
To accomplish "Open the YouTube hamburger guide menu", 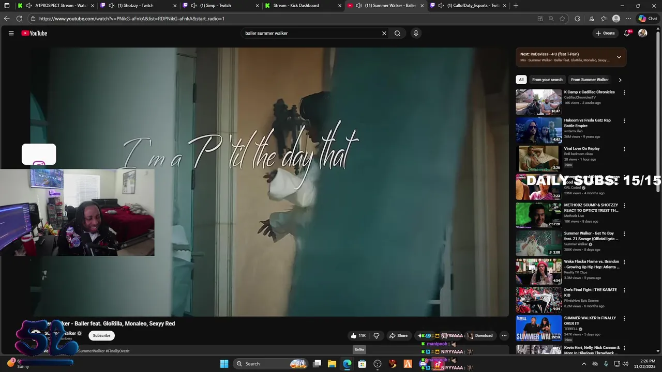I will point(11,33).
